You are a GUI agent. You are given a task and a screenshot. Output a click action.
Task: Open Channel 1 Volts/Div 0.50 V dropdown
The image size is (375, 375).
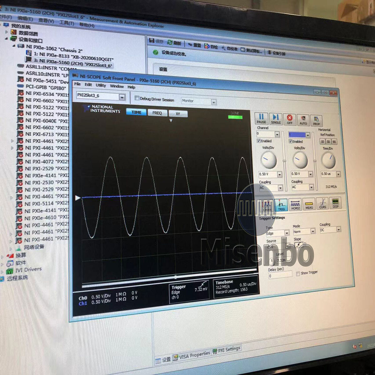(x=310, y=174)
